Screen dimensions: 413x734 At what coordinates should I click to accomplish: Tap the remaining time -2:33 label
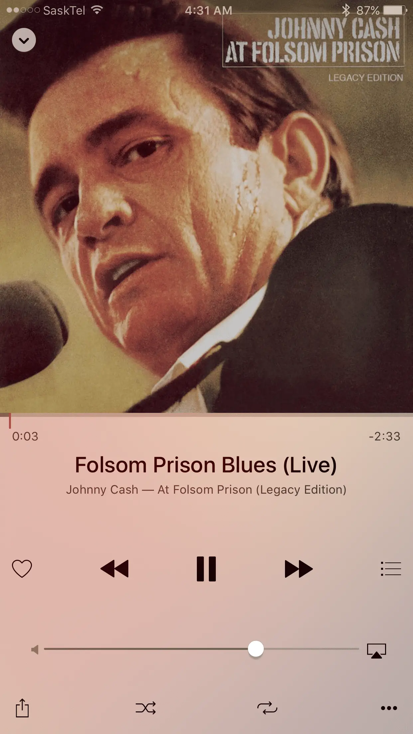[385, 436]
